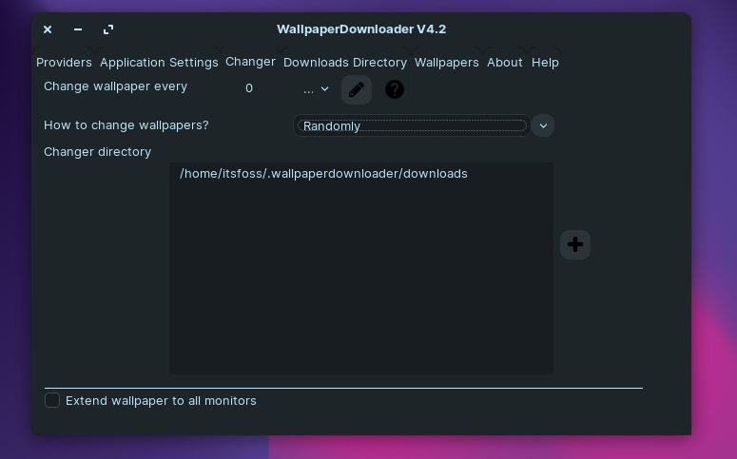Switch to the Providers tab
The height and width of the screenshot is (459, 737).
(x=64, y=63)
